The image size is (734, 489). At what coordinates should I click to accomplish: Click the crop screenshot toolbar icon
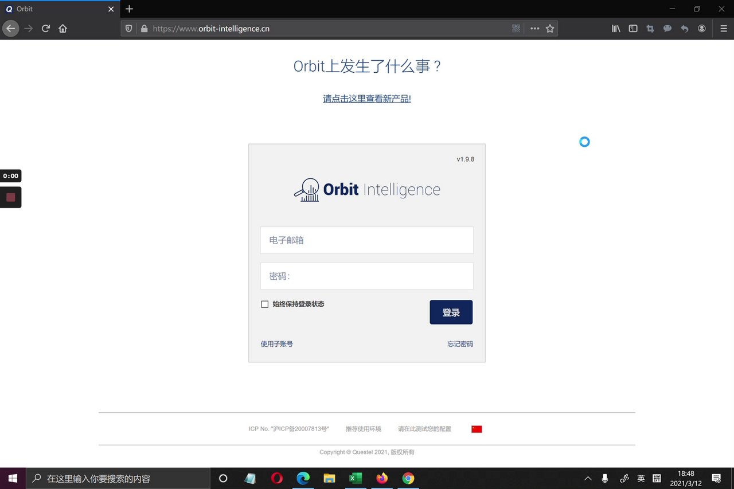pos(650,28)
